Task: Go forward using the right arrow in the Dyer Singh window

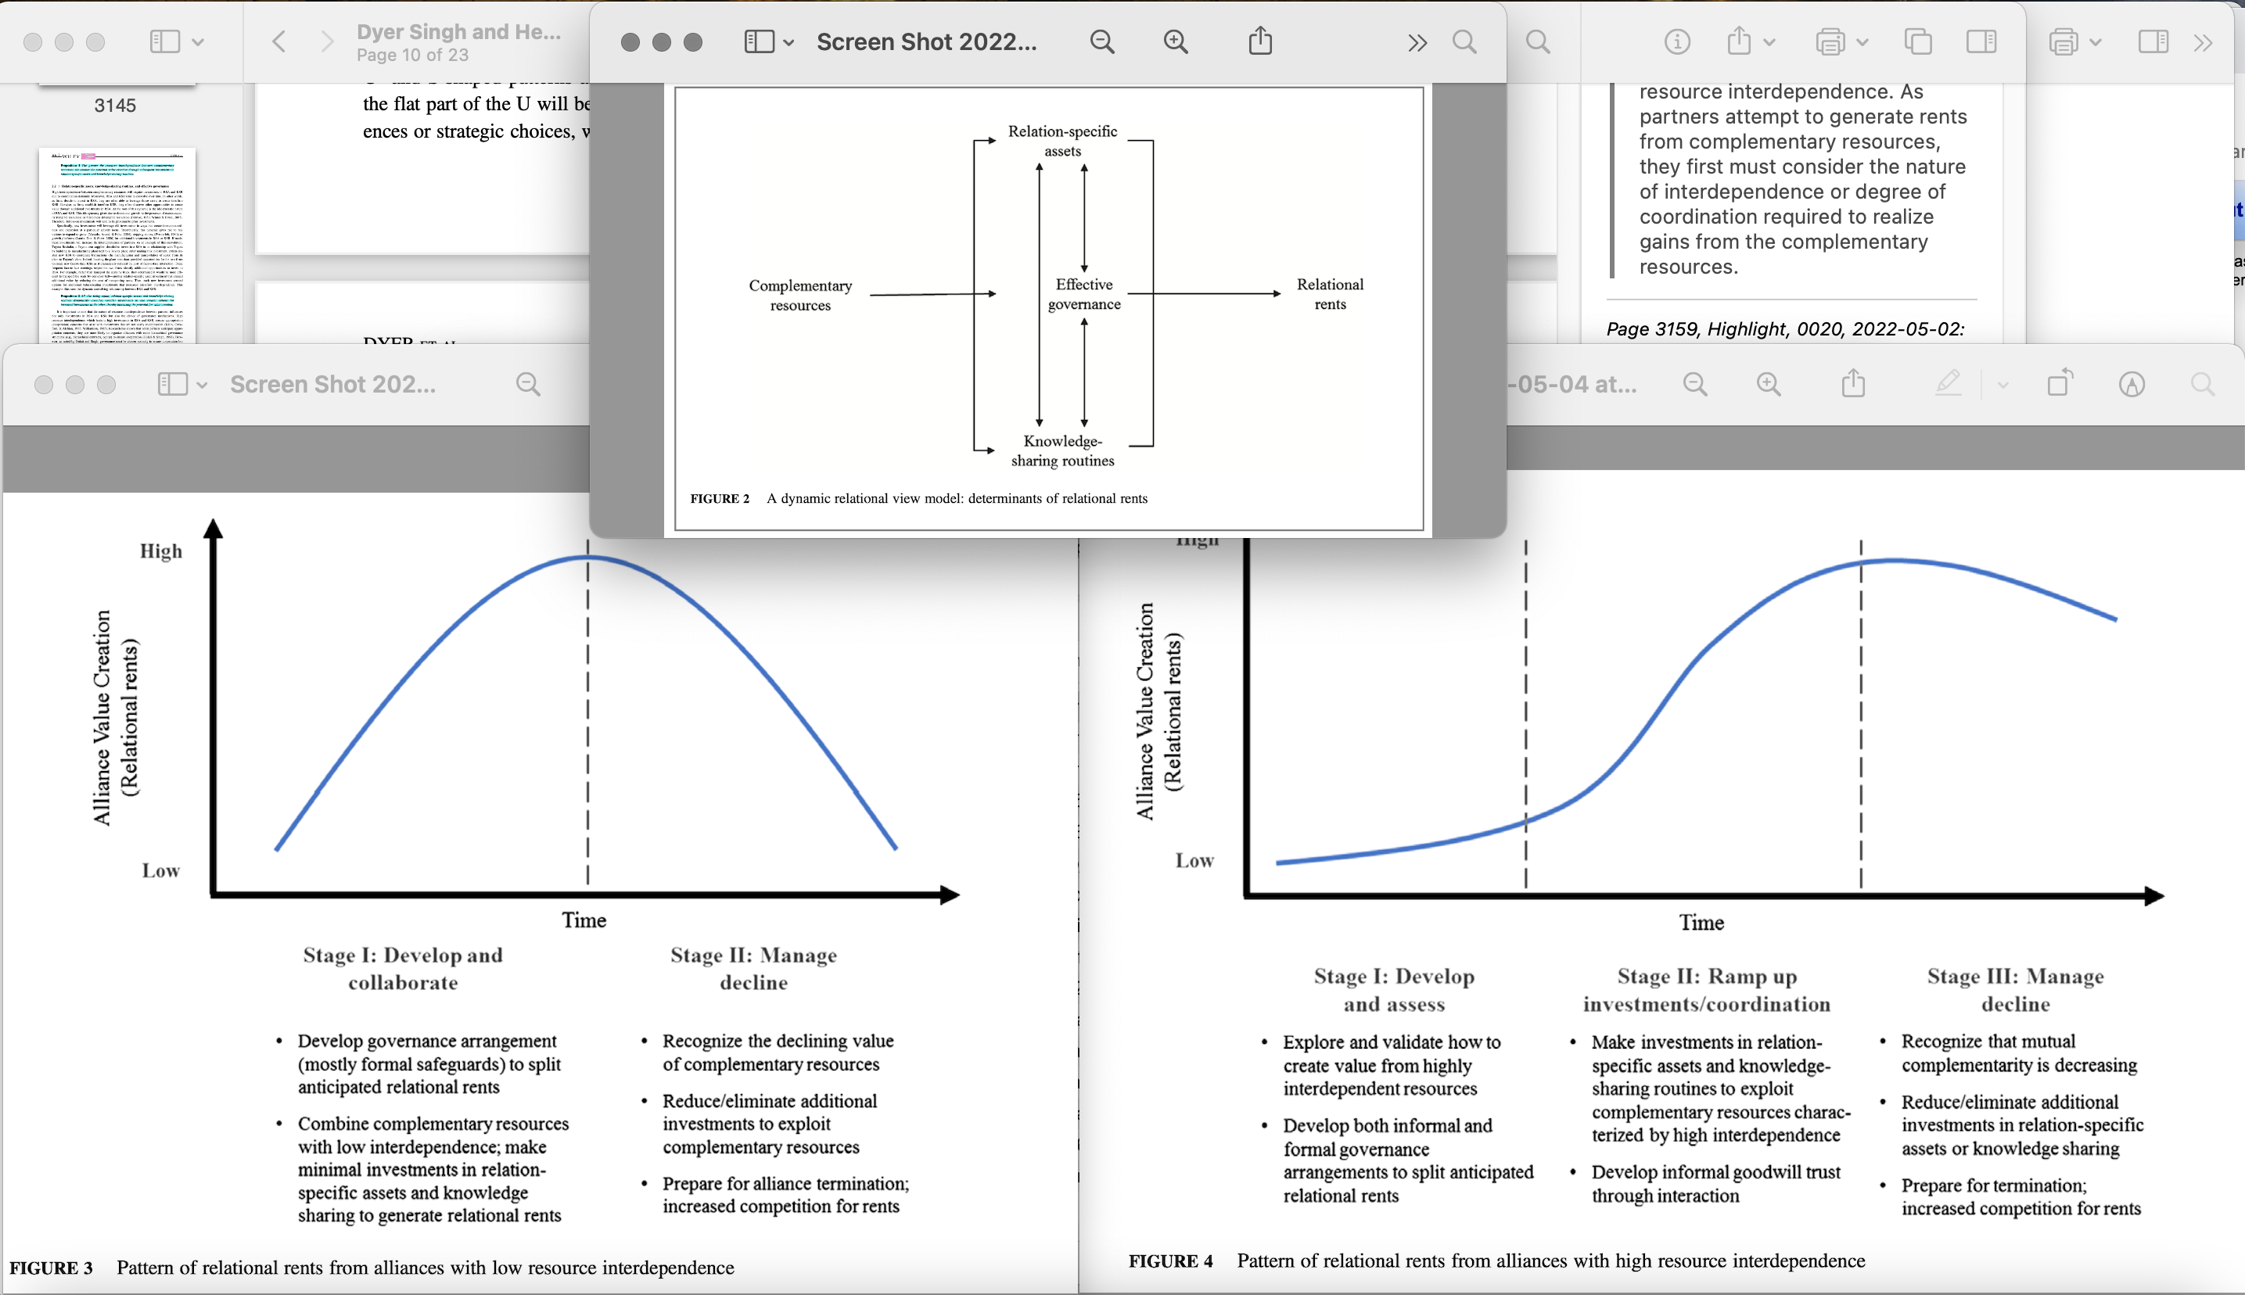Action: click(x=327, y=41)
